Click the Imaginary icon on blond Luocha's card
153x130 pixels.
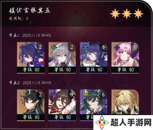click(x=117, y=95)
